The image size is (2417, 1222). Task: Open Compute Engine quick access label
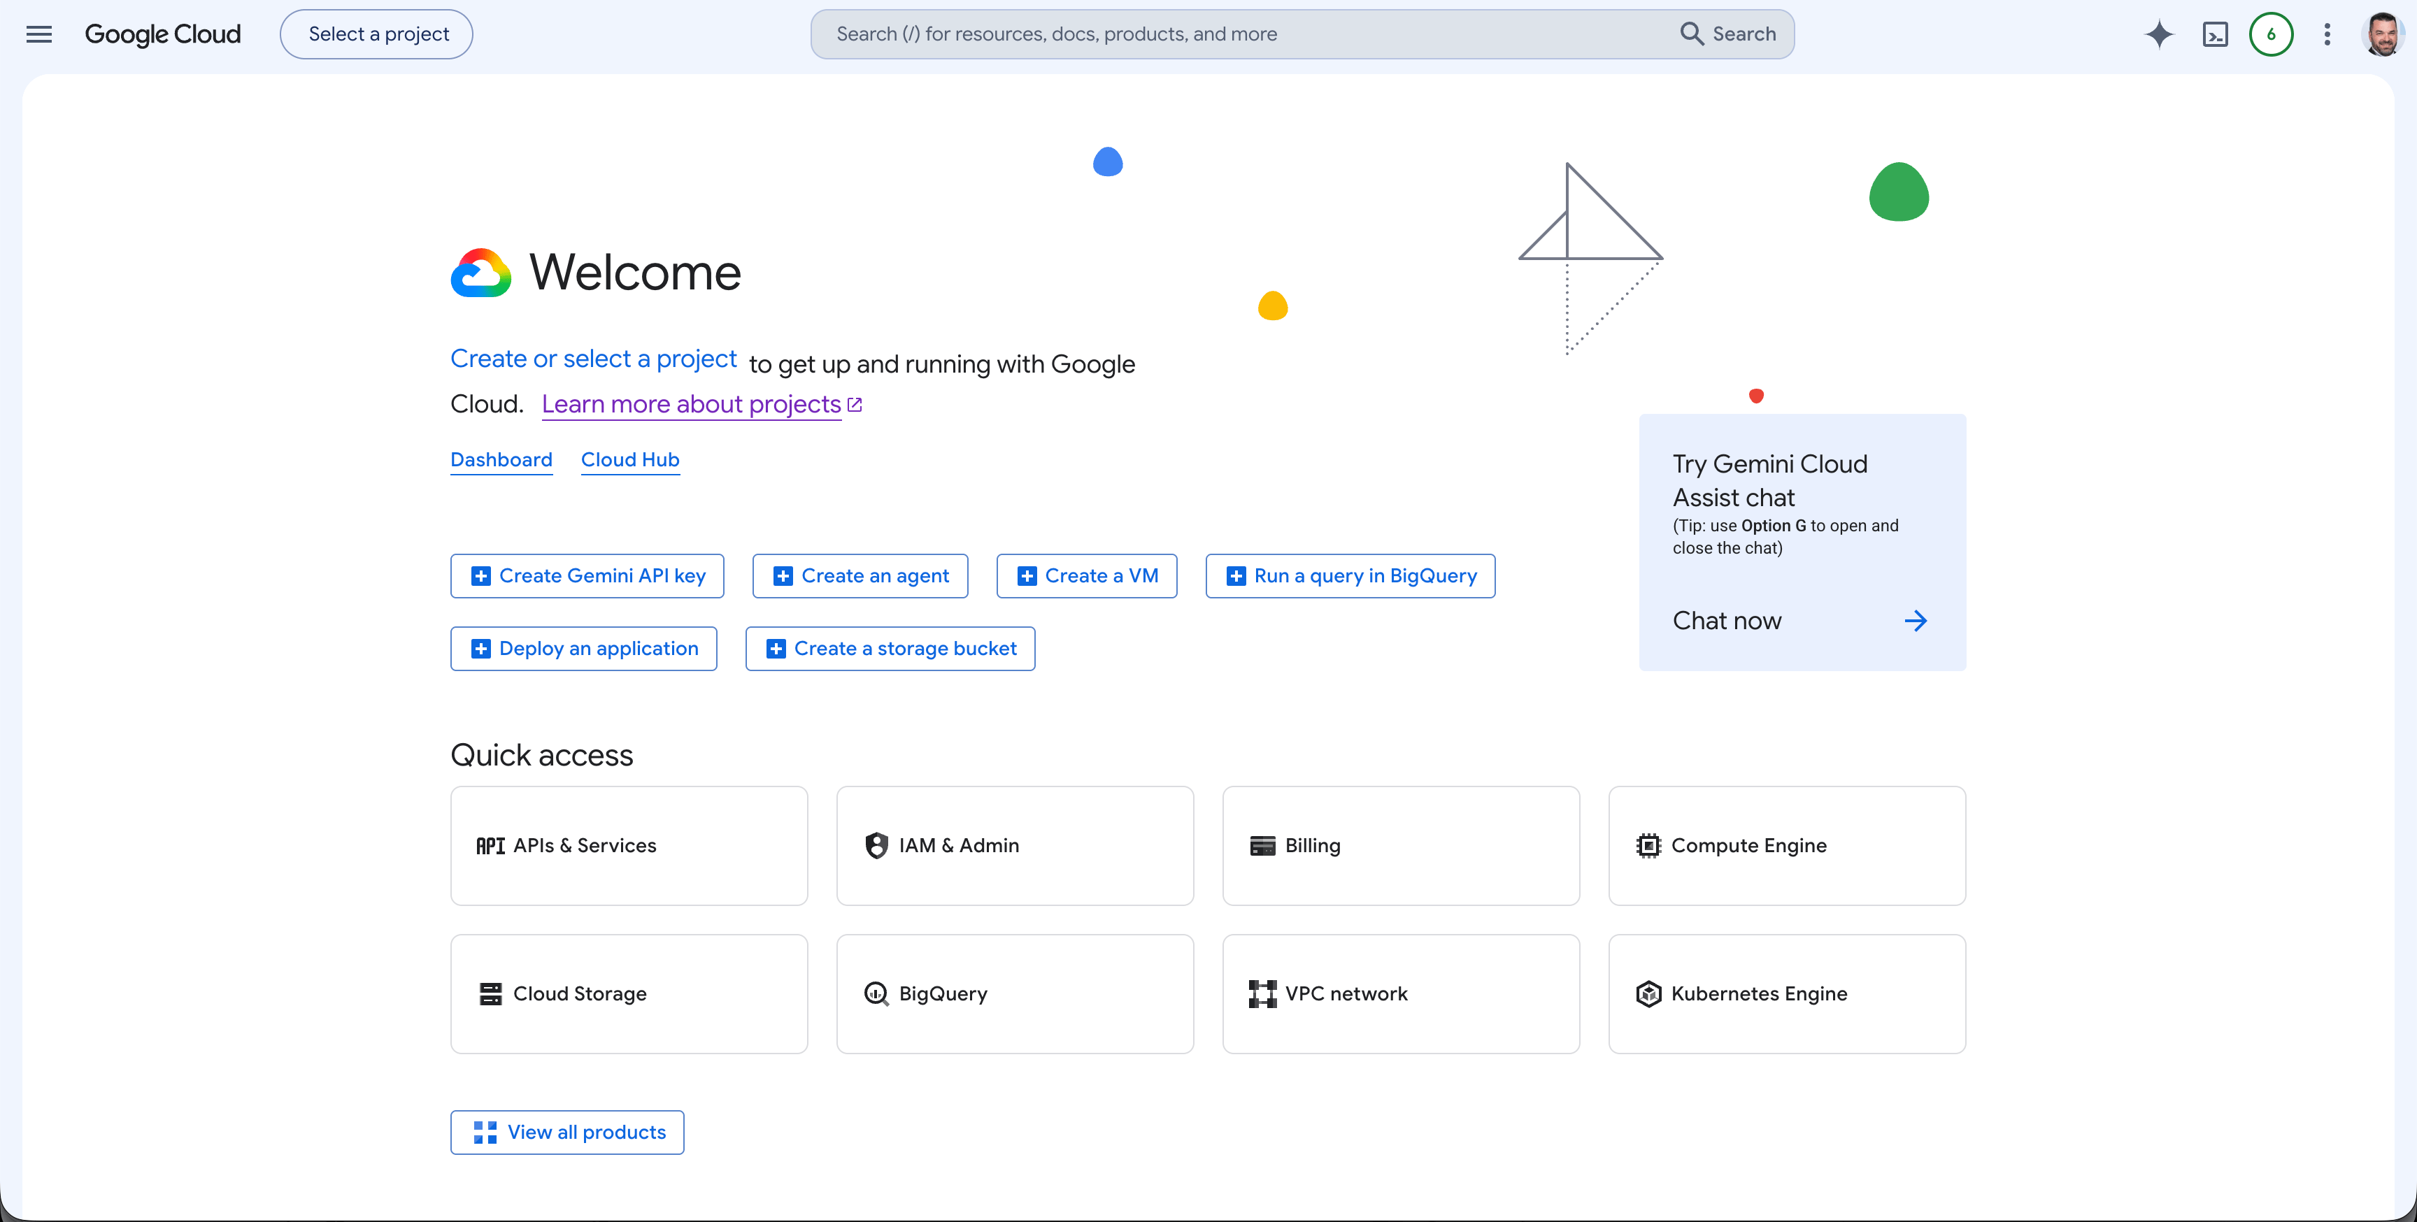(x=1749, y=846)
